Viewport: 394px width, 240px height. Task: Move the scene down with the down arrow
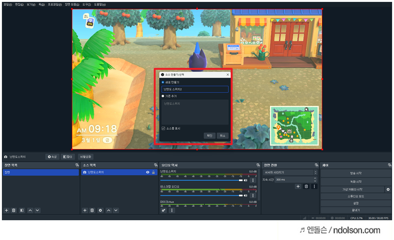point(37,210)
